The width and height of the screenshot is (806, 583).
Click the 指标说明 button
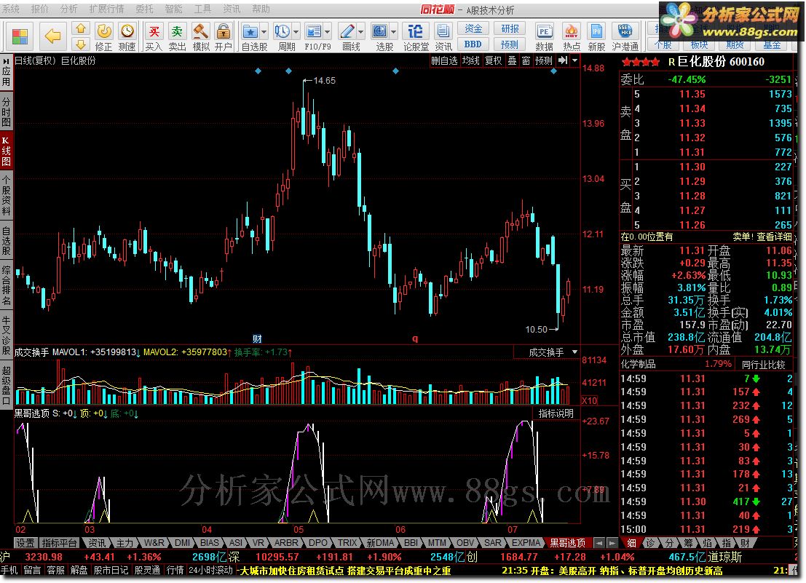556,413
